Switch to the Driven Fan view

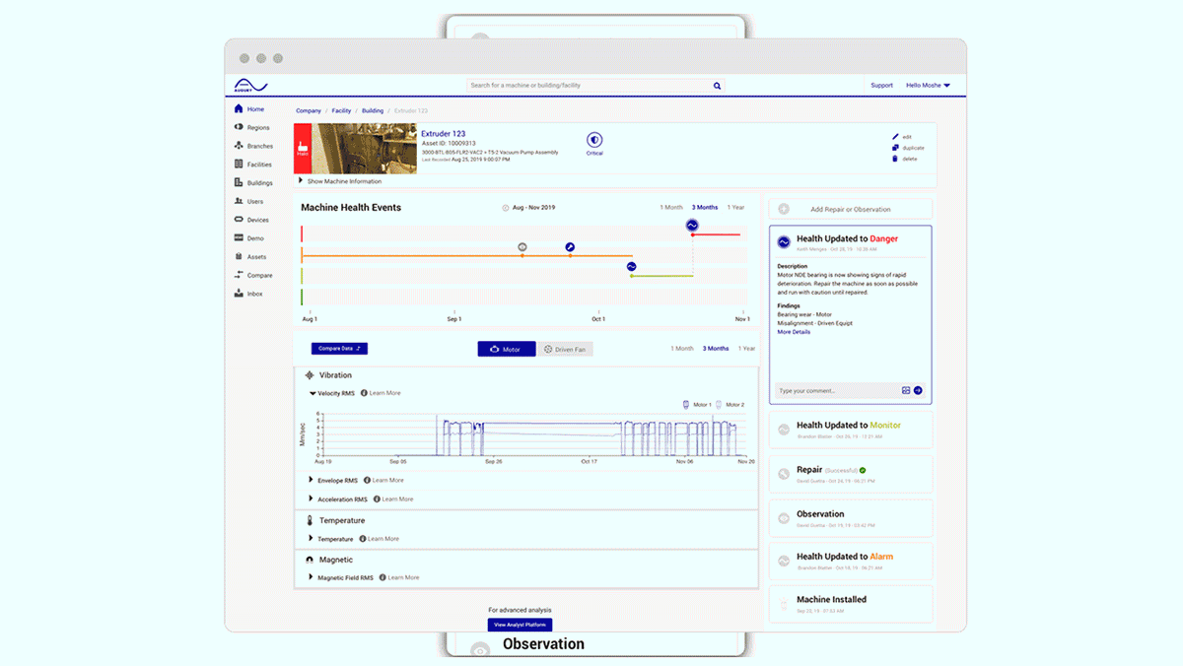click(566, 349)
